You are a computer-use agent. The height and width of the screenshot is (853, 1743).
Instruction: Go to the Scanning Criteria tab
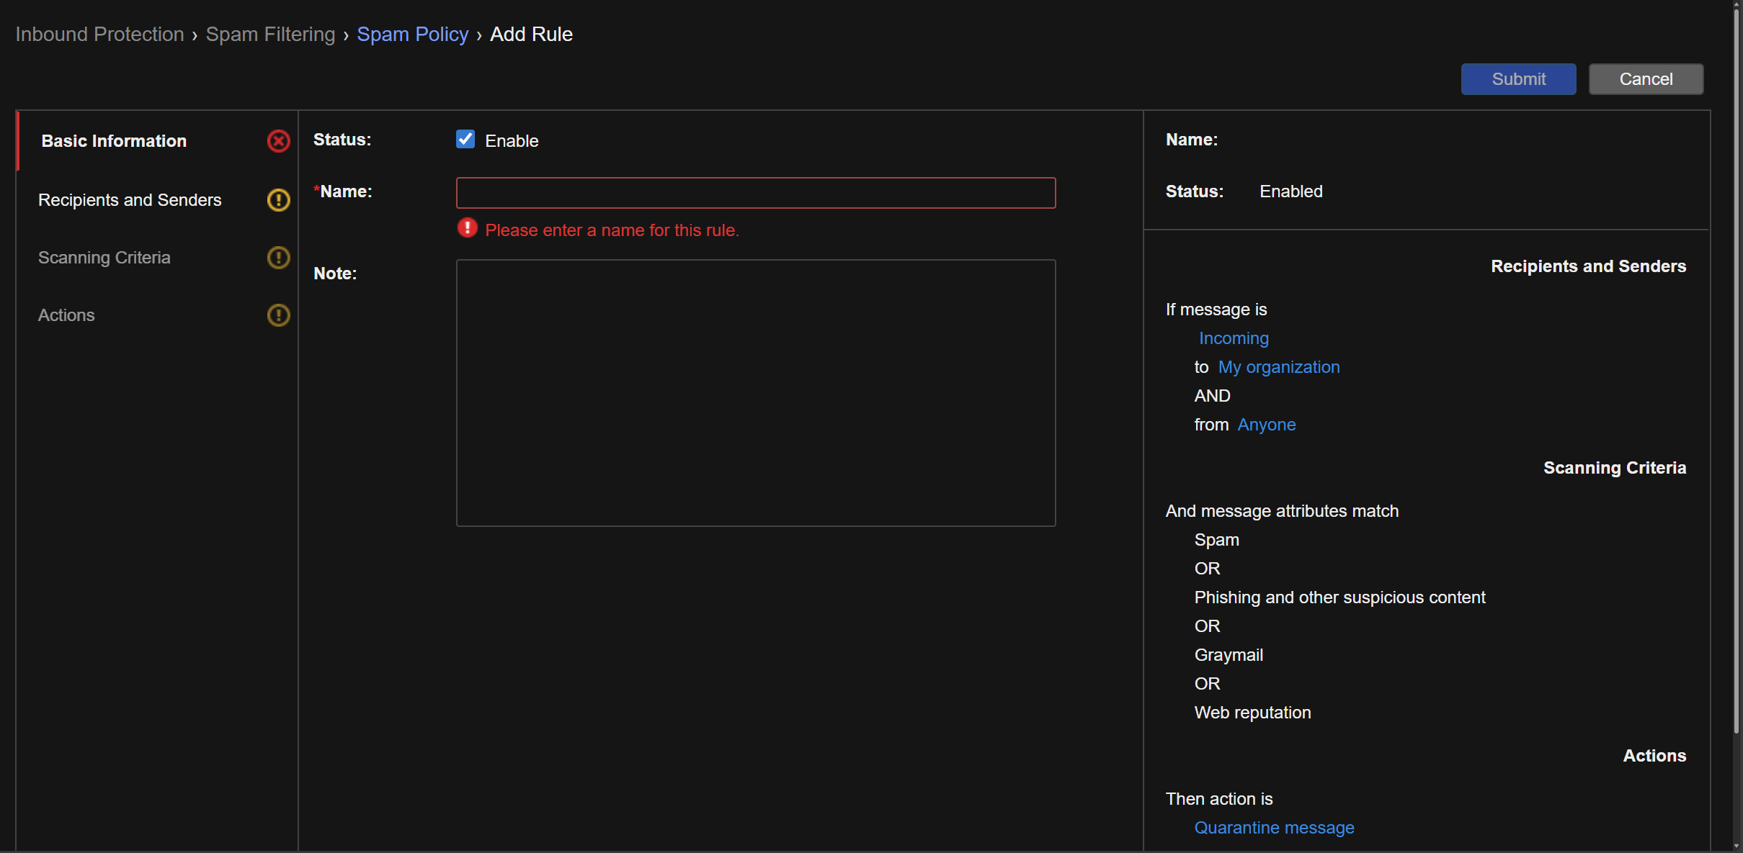pyautogui.click(x=104, y=258)
